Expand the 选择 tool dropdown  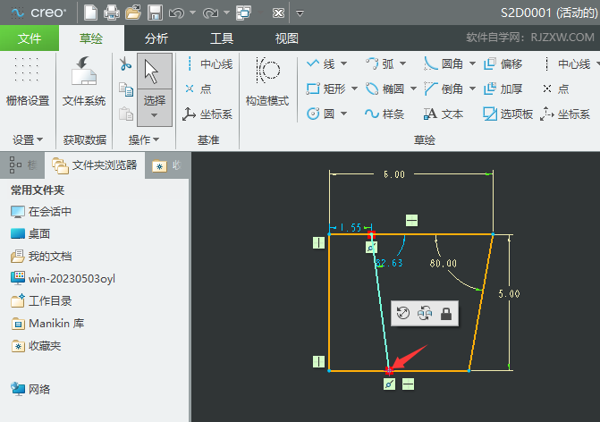point(154,114)
